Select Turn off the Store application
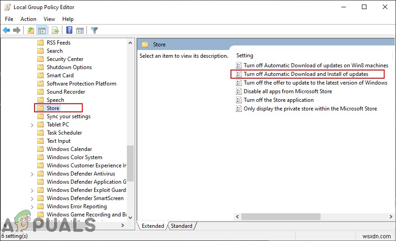This screenshot has width=396, height=241. (279, 100)
